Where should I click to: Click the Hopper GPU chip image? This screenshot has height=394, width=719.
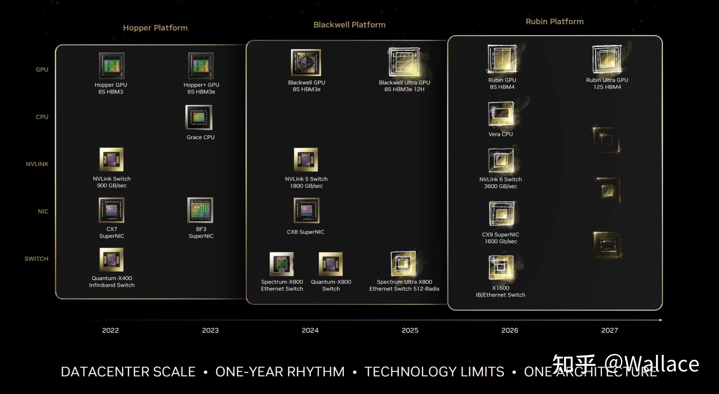click(x=112, y=66)
